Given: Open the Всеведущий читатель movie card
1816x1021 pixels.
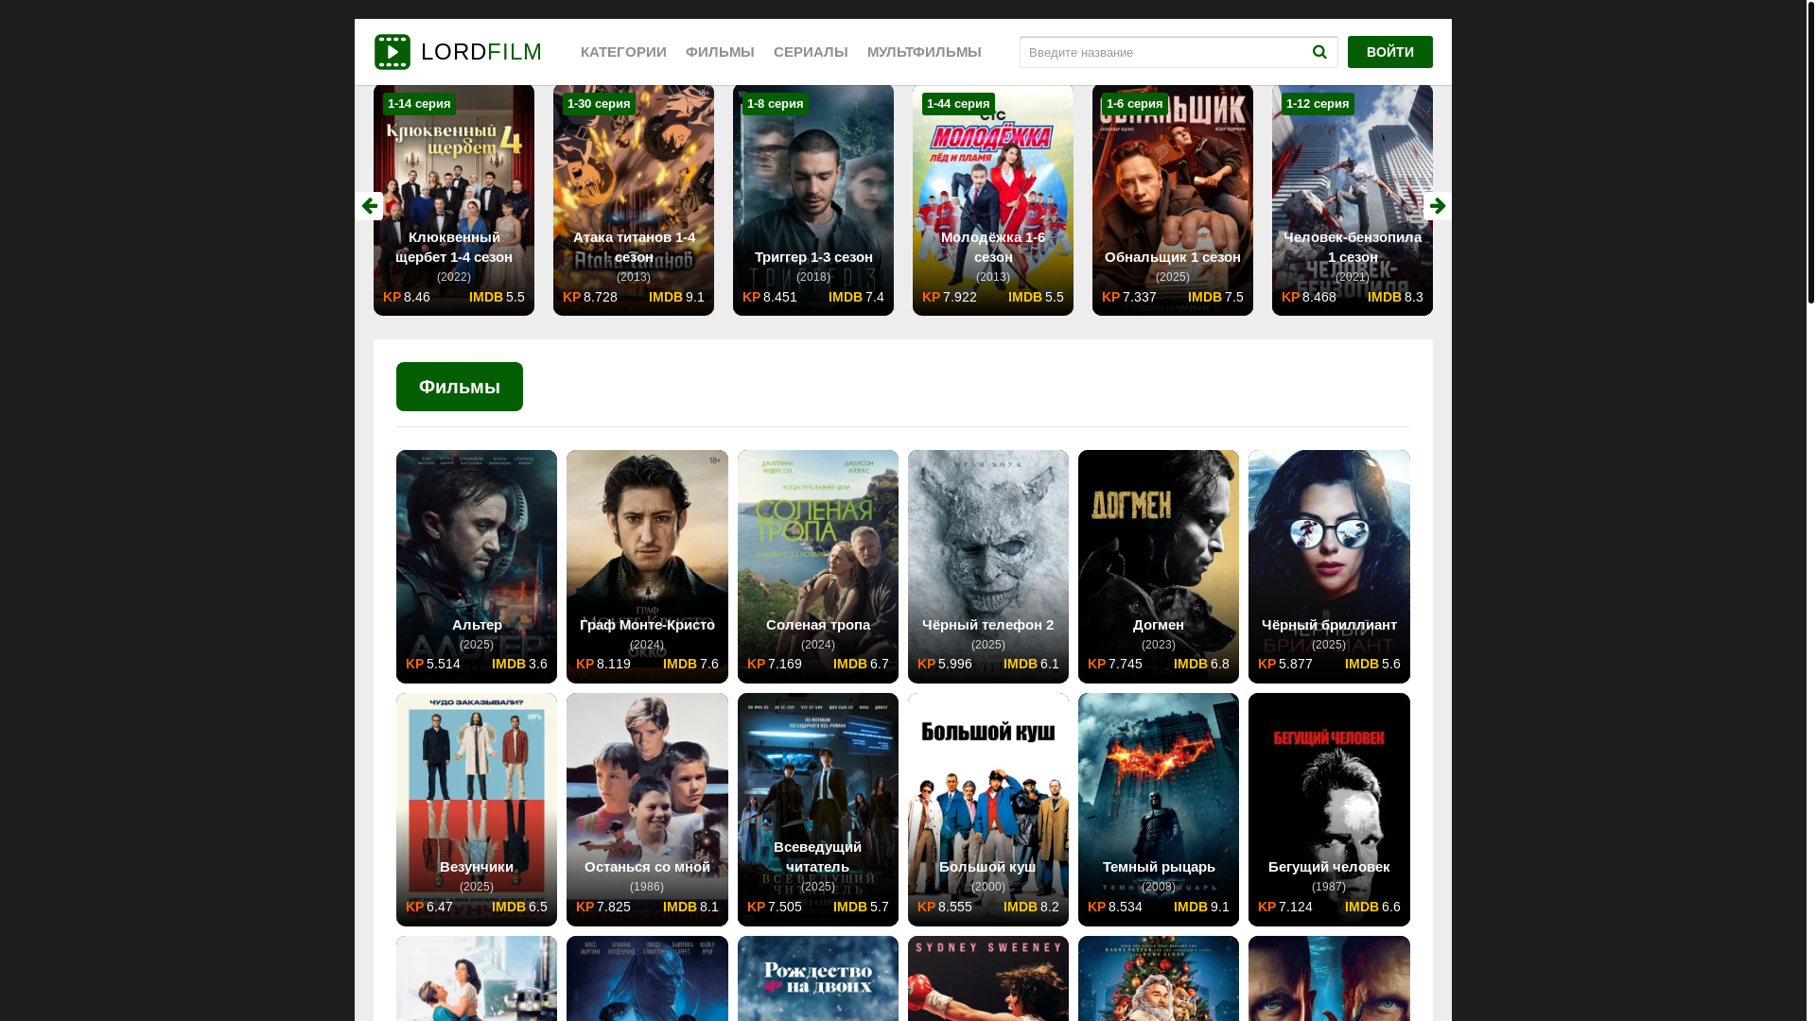Looking at the screenshot, I should click(x=818, y=809).
